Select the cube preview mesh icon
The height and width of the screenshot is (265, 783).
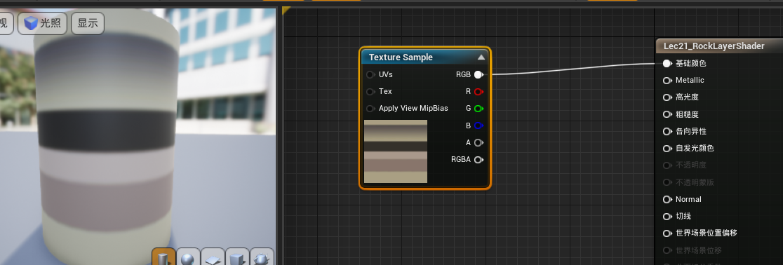point(237,257)
